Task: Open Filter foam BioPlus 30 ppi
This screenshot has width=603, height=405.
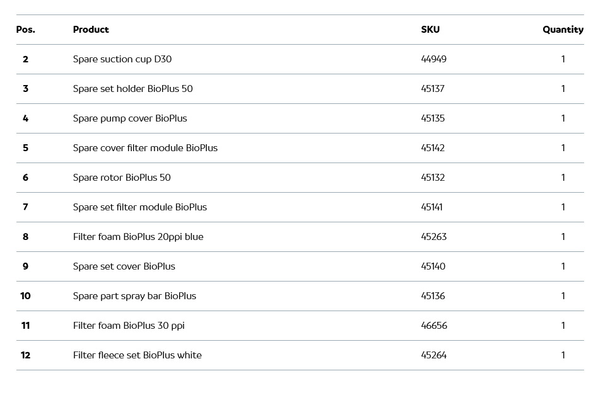Action: click(129, 326)
